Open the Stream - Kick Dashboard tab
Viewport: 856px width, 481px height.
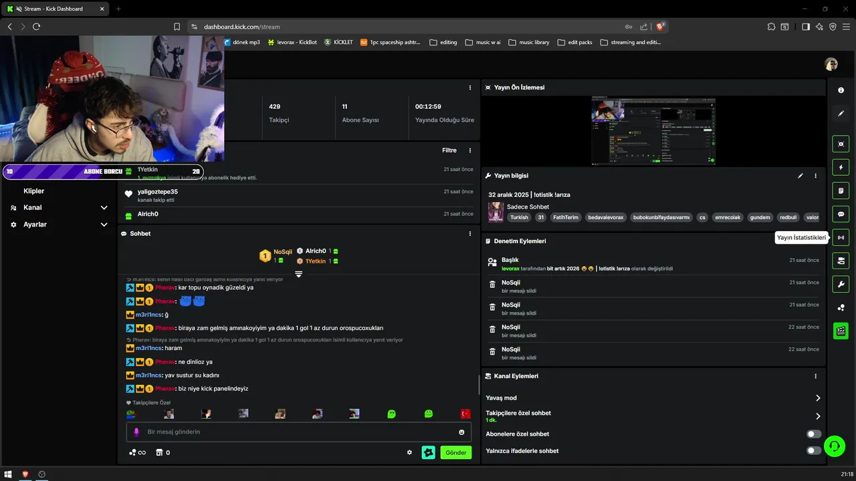click(x=53, y=9)
